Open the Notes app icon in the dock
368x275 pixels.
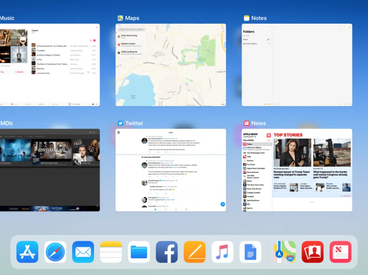tap(111, 252)
